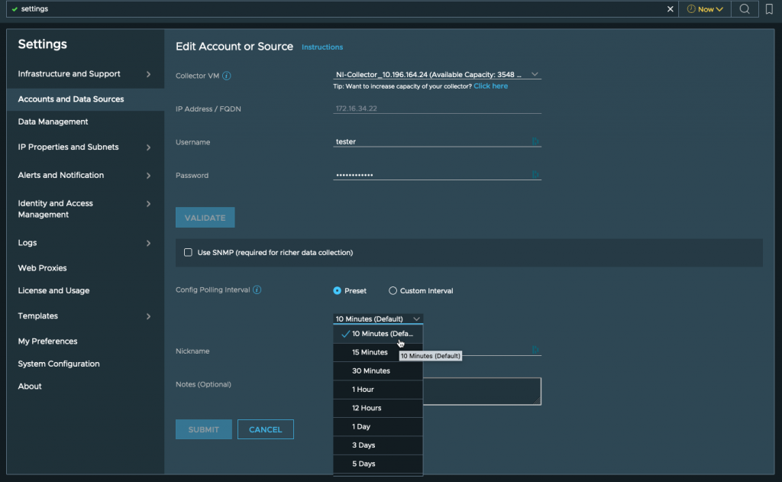Choose 30 Minutes from polling list
This screenshot has height=482, width=782.
371,371
